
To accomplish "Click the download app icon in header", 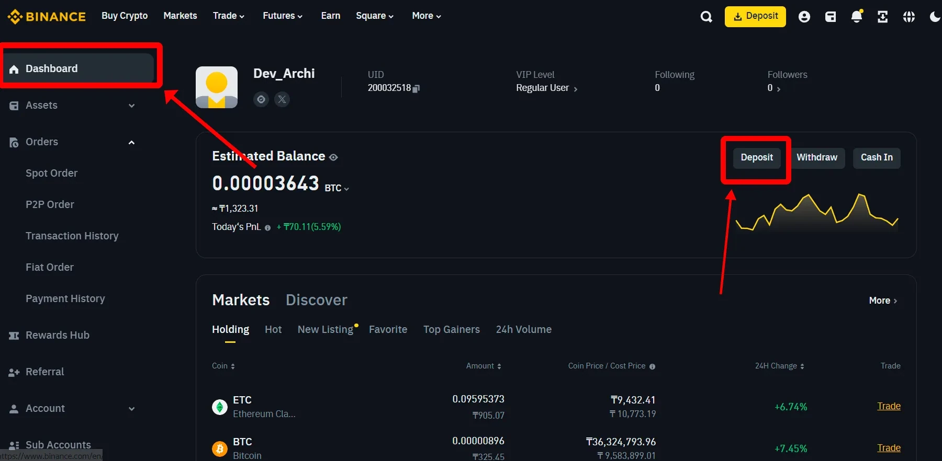I will point(882,17).
